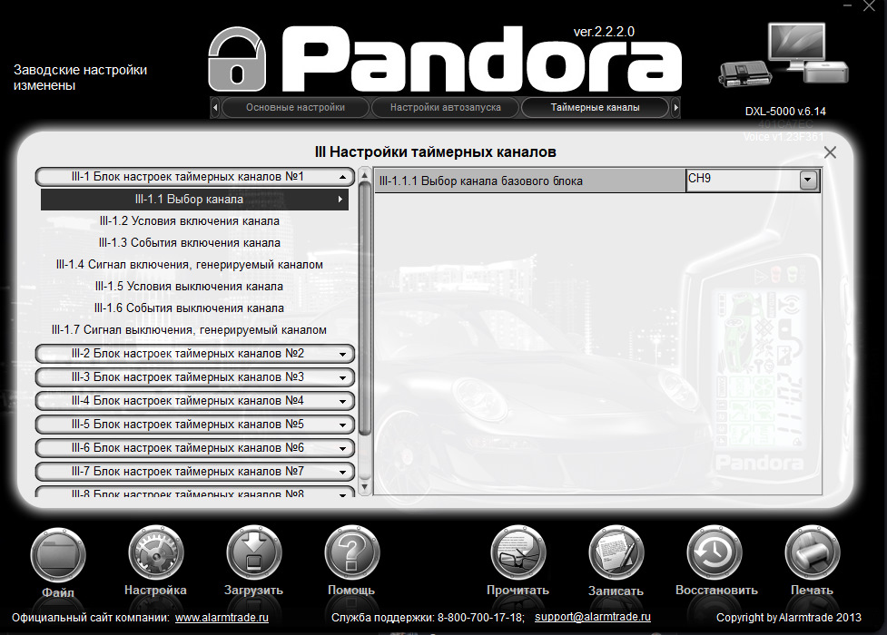Select III-1.1 Выбор канала item

click(194, 199)
